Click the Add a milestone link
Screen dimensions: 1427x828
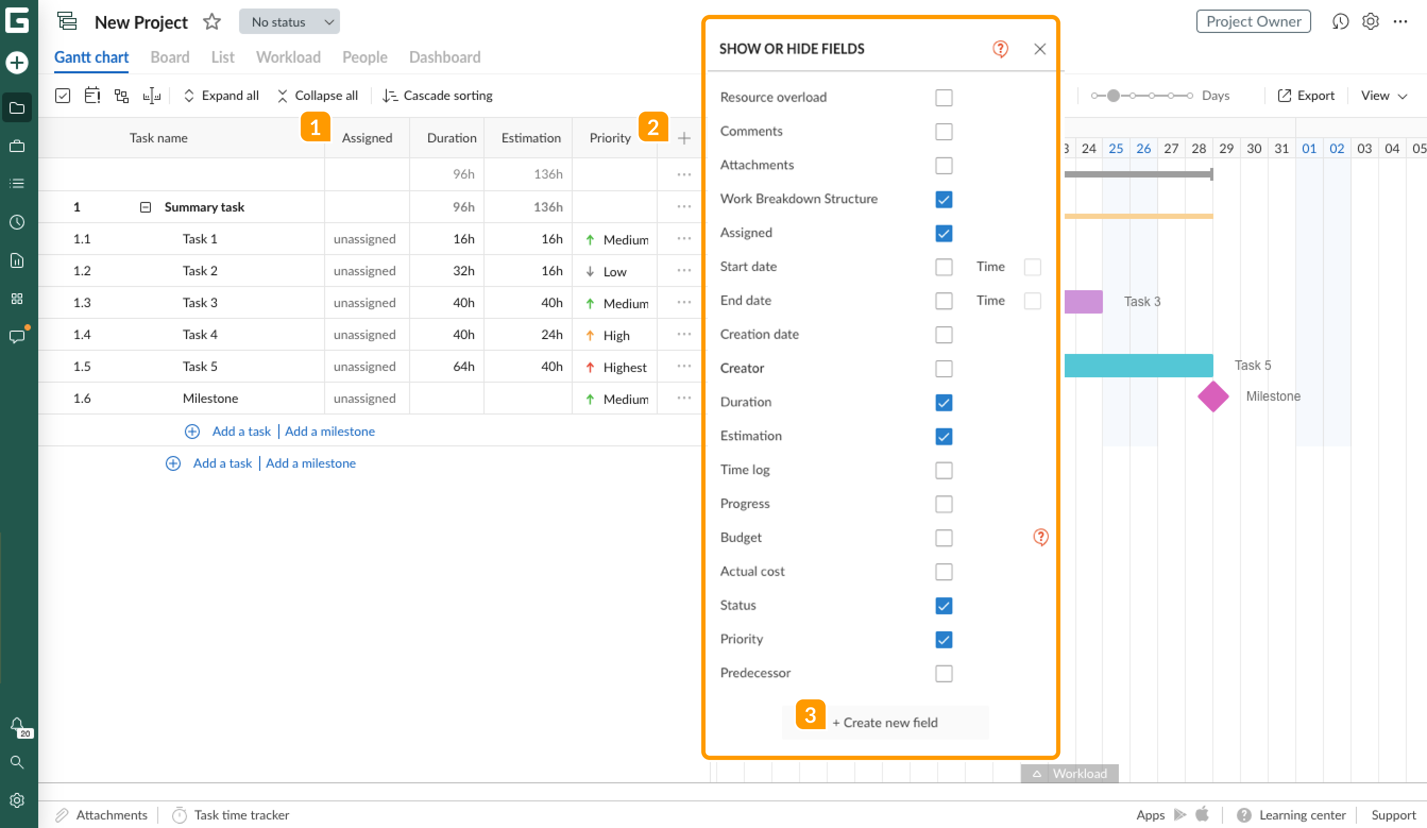pyautogui.click(x=330, y=431)
